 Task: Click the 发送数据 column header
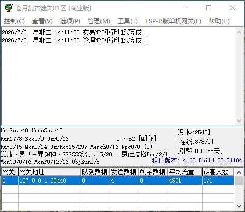coord(124,172)
